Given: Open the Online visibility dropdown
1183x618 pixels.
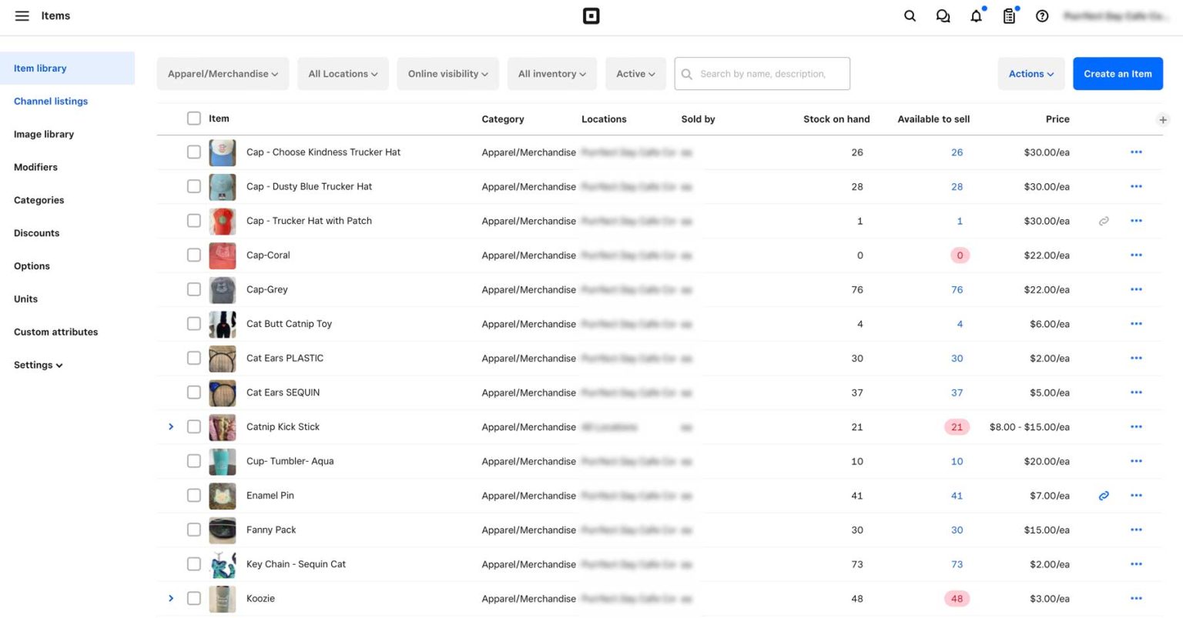Looking at the screenshot, I should [x=447, y=73].
